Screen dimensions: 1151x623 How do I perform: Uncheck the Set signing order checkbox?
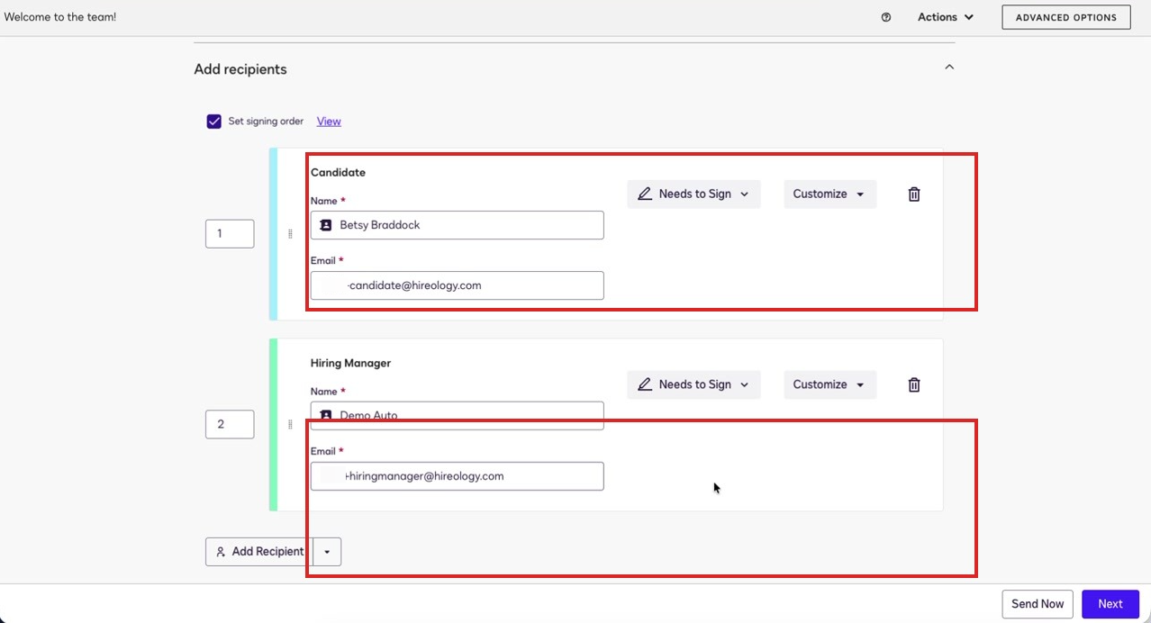(214, 122)
